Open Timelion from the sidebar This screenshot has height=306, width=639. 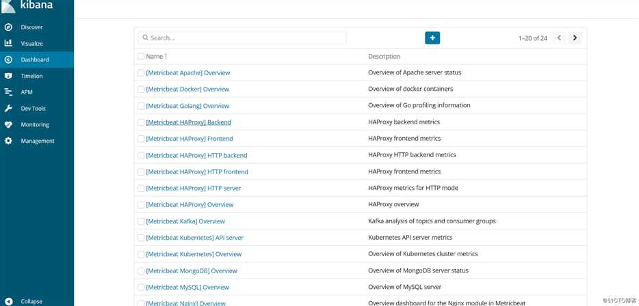(31, 76)
